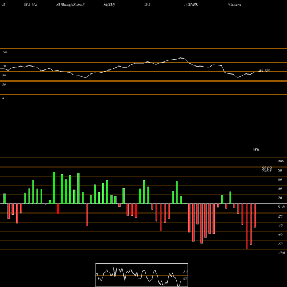The image size is (287, 287).
Task: Click the 'SI MunafaSutraR' header text
Action: (x=71, y=5)
